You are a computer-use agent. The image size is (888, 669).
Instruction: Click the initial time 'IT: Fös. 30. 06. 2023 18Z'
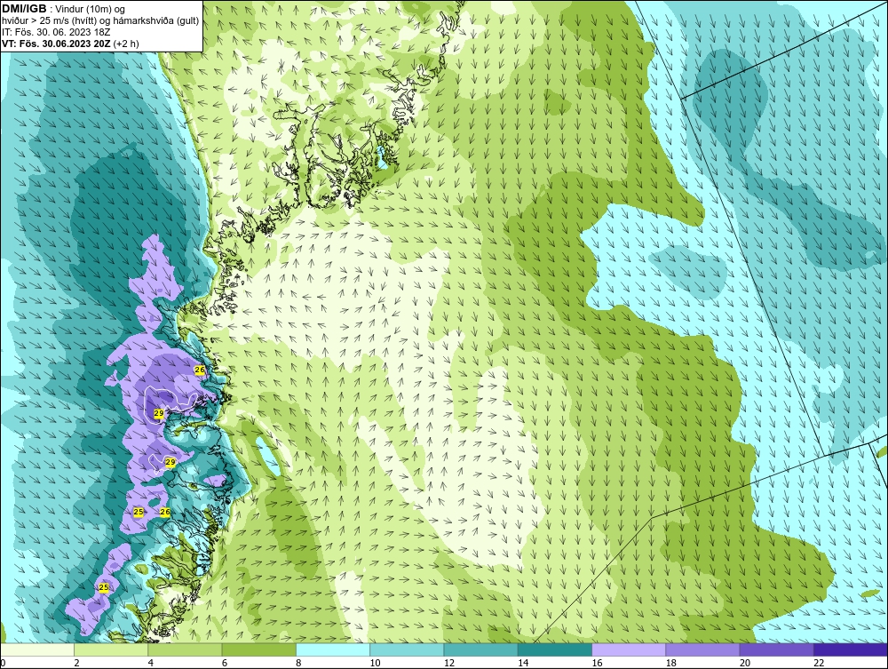pyautogui.click(x=56, y=32)
